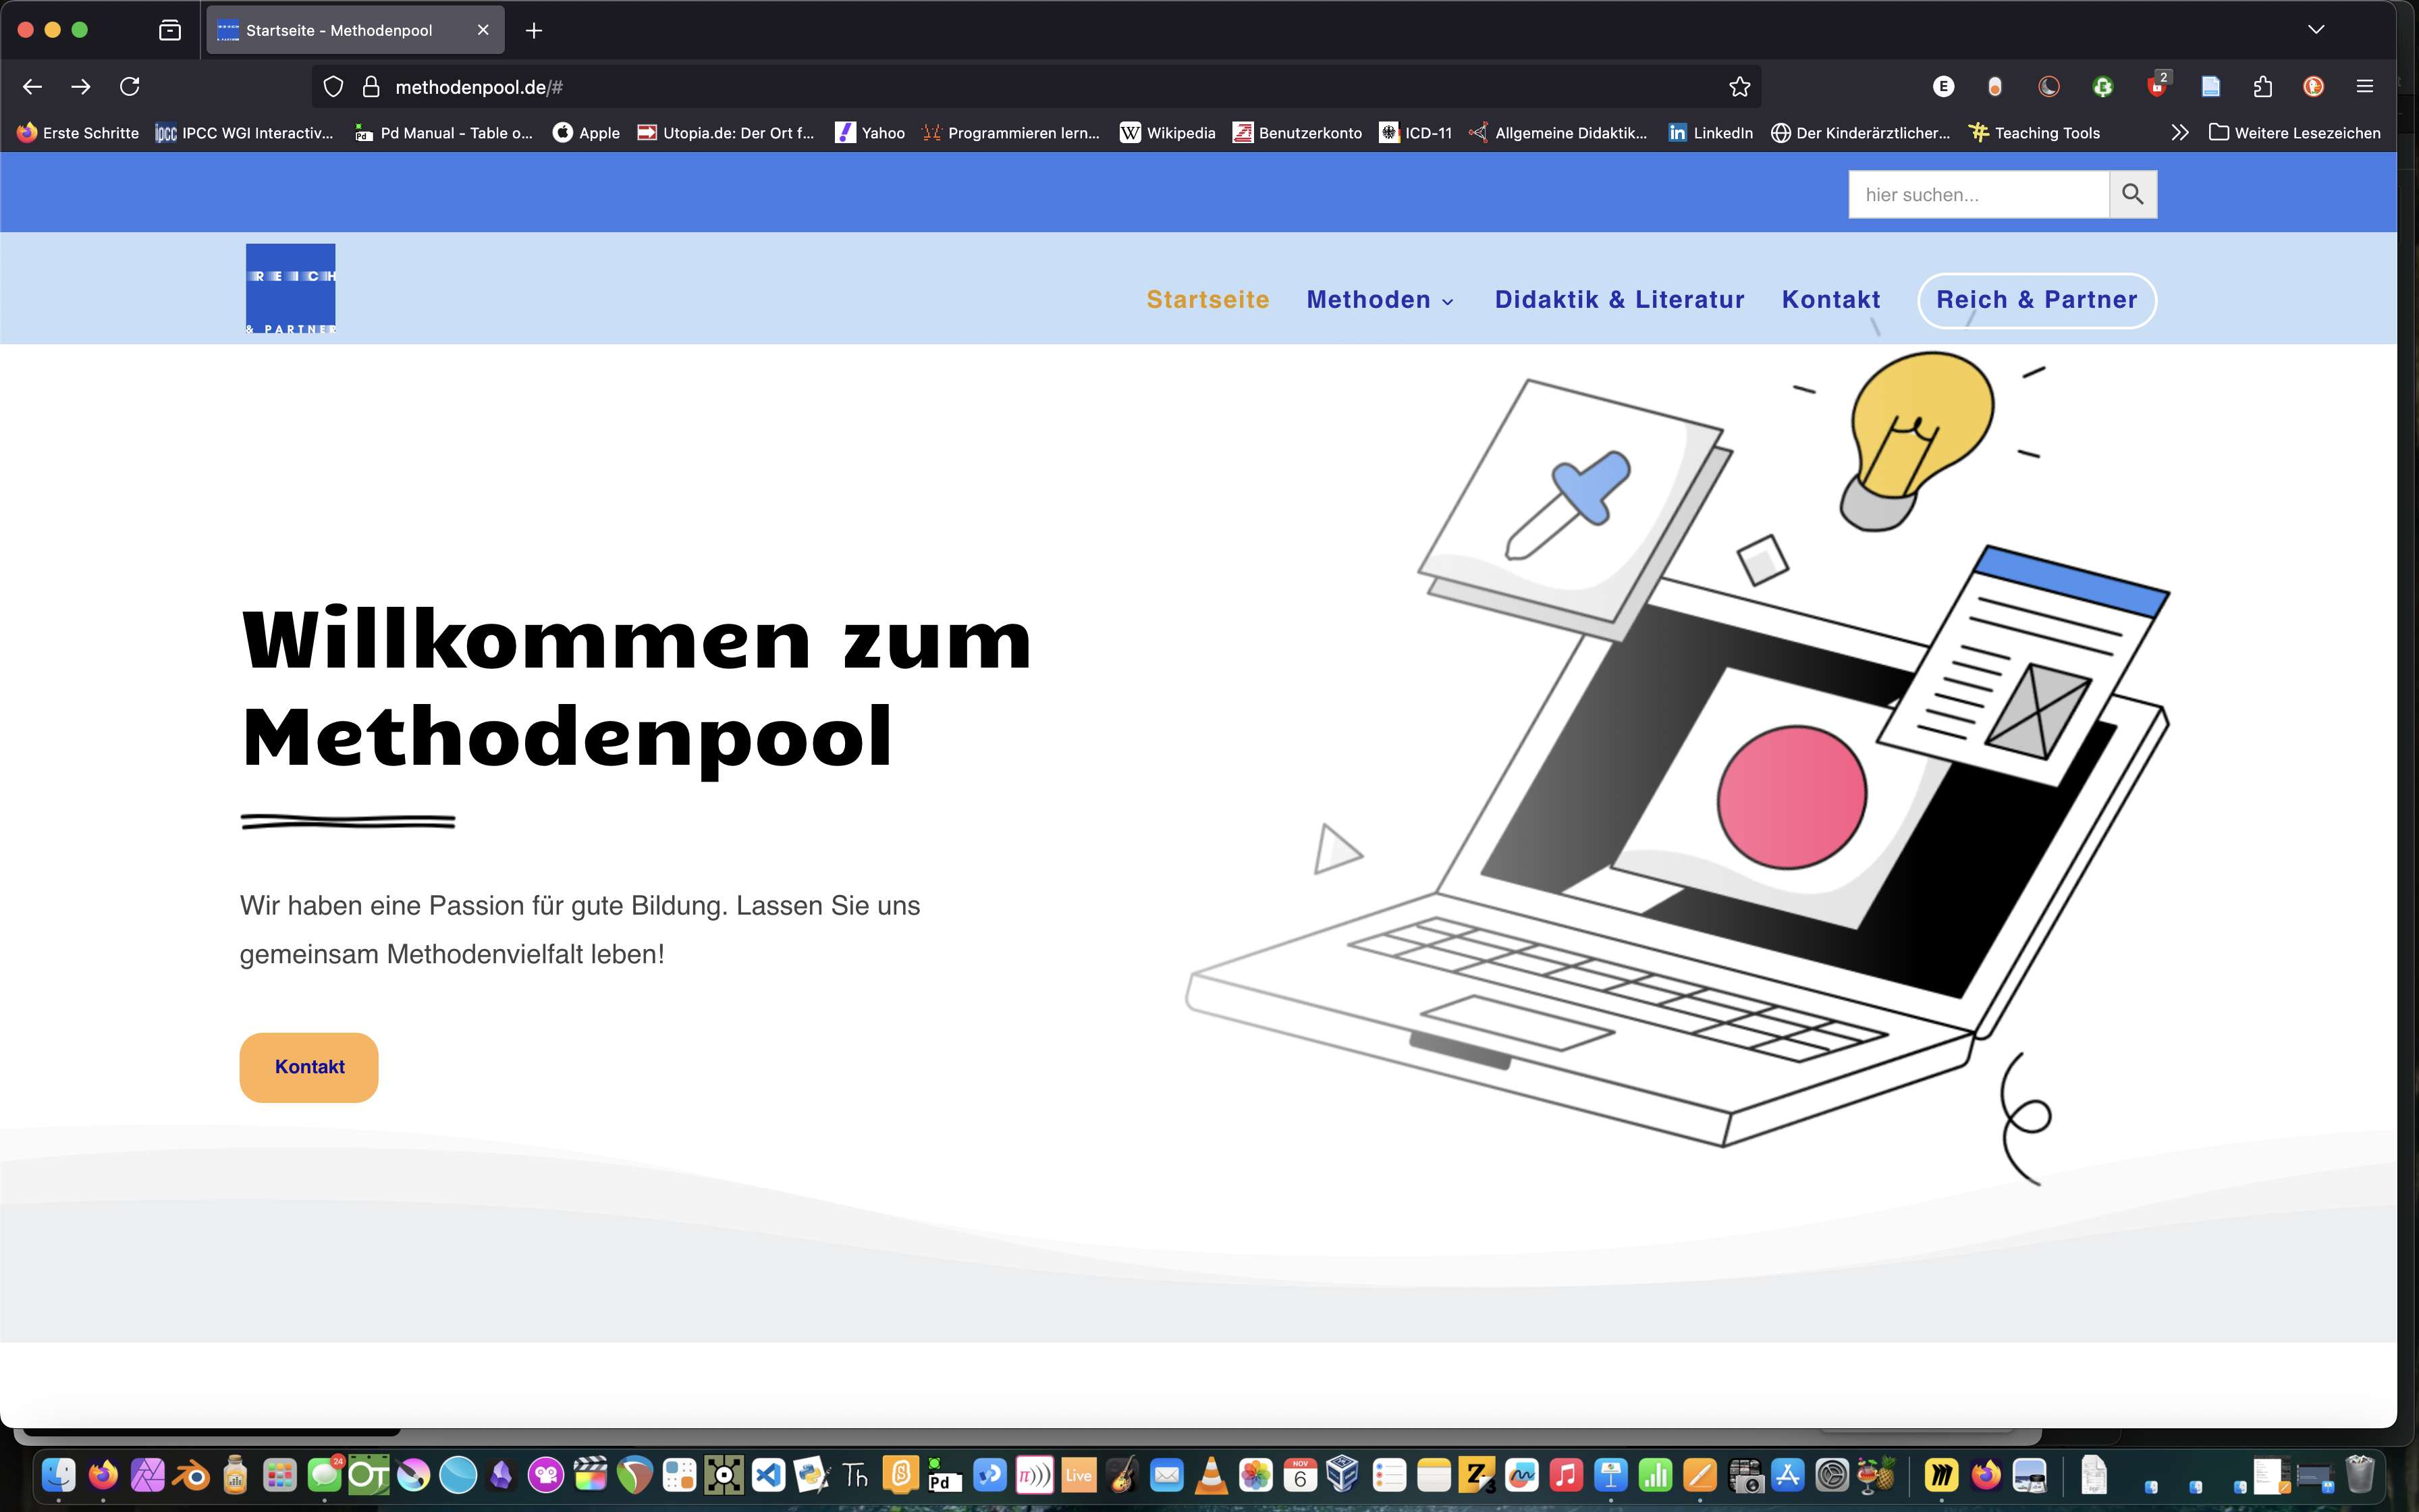Show more bookmarks overflow chevron
This screenshot has width=2419, height=1512.
point(2179,133)
